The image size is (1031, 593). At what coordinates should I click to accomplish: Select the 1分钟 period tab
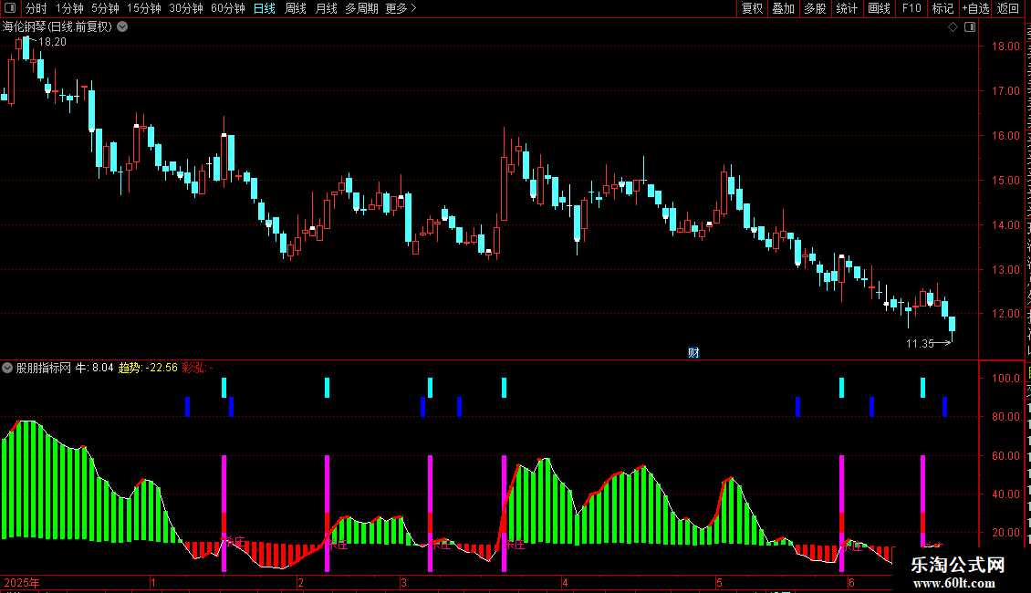coord(69,8)
